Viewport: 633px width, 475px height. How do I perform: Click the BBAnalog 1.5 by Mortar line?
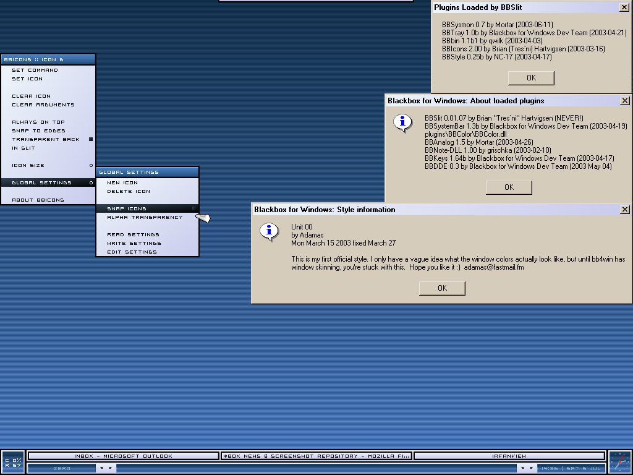tap(479, 142)
